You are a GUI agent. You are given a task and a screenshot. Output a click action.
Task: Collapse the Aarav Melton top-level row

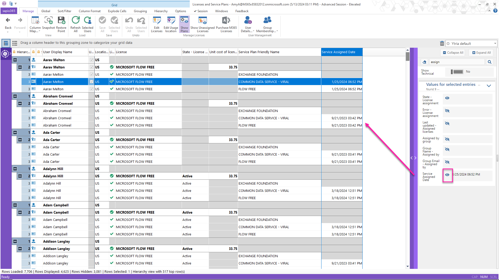pyautogui.click(x=15, y=60)
